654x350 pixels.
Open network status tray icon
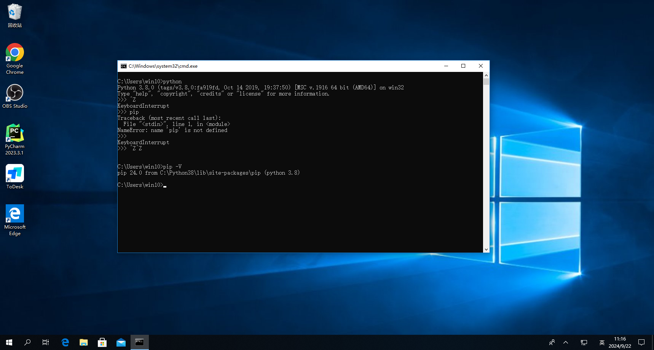coord(584,342)
